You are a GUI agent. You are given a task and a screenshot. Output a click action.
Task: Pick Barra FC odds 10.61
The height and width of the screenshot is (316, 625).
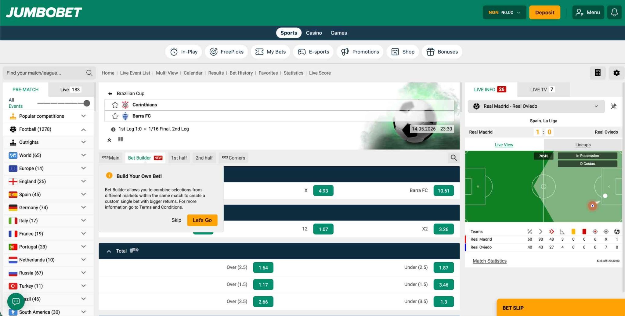(x=443, y=191)
